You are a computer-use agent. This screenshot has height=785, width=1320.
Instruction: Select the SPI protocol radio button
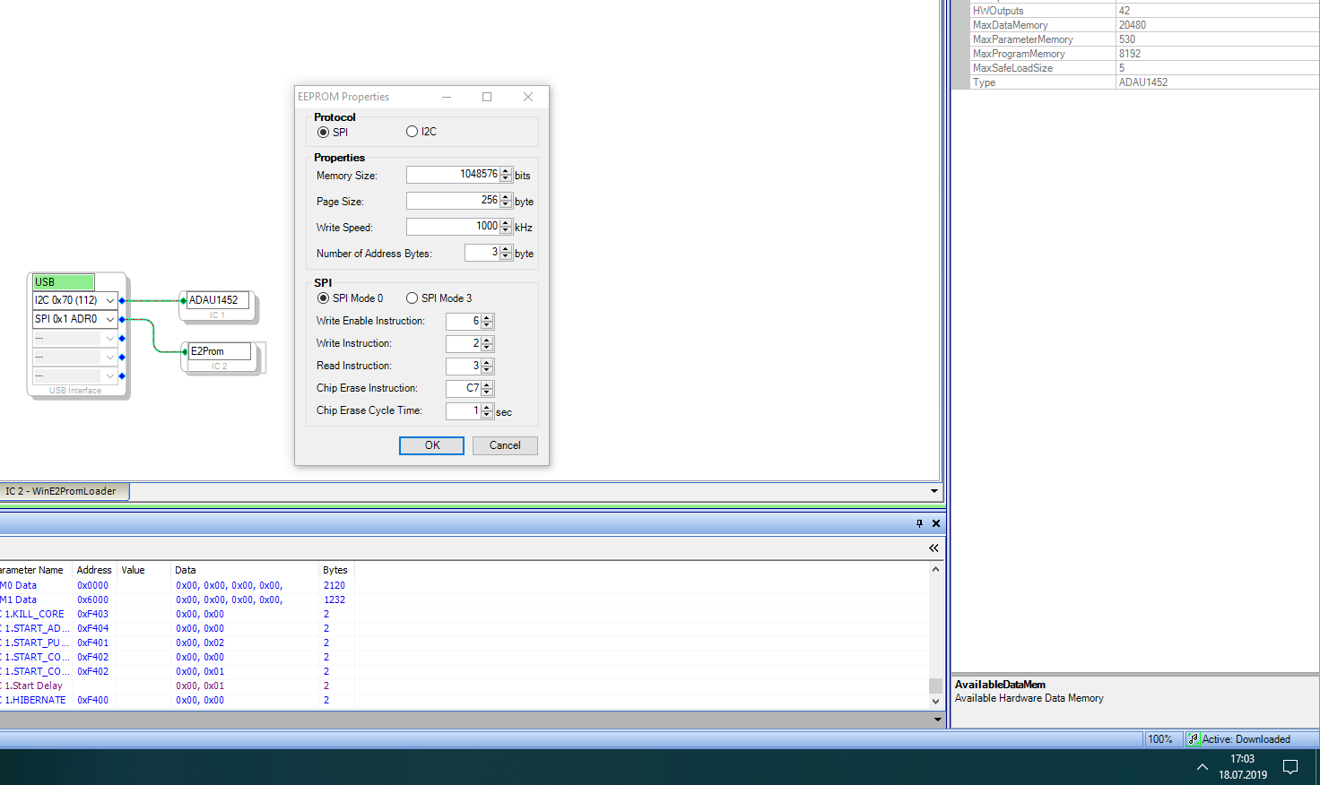323,132
